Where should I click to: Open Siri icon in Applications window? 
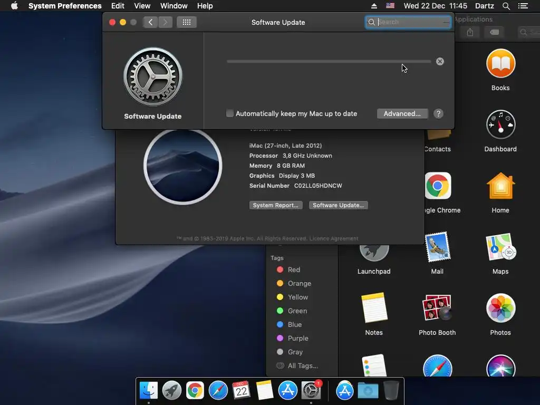coord(500,366)
